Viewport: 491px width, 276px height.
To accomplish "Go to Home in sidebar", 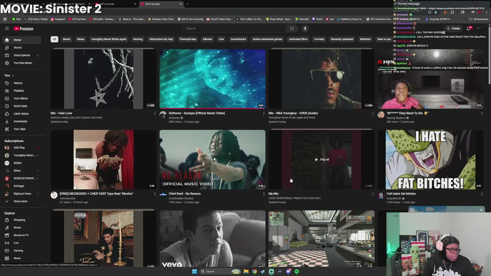I will (x=22, y=40).
